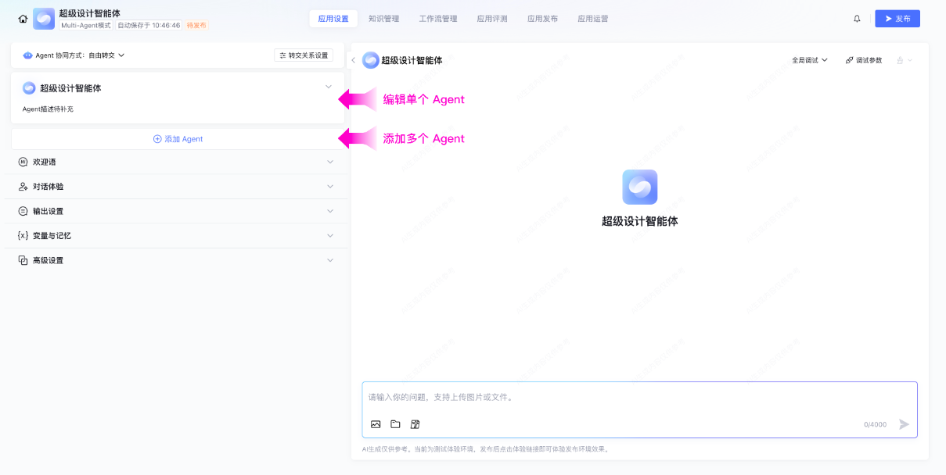Open the 全局调试 dropdown
Viewport: 946px width, 475px height.
coord(810,60)
